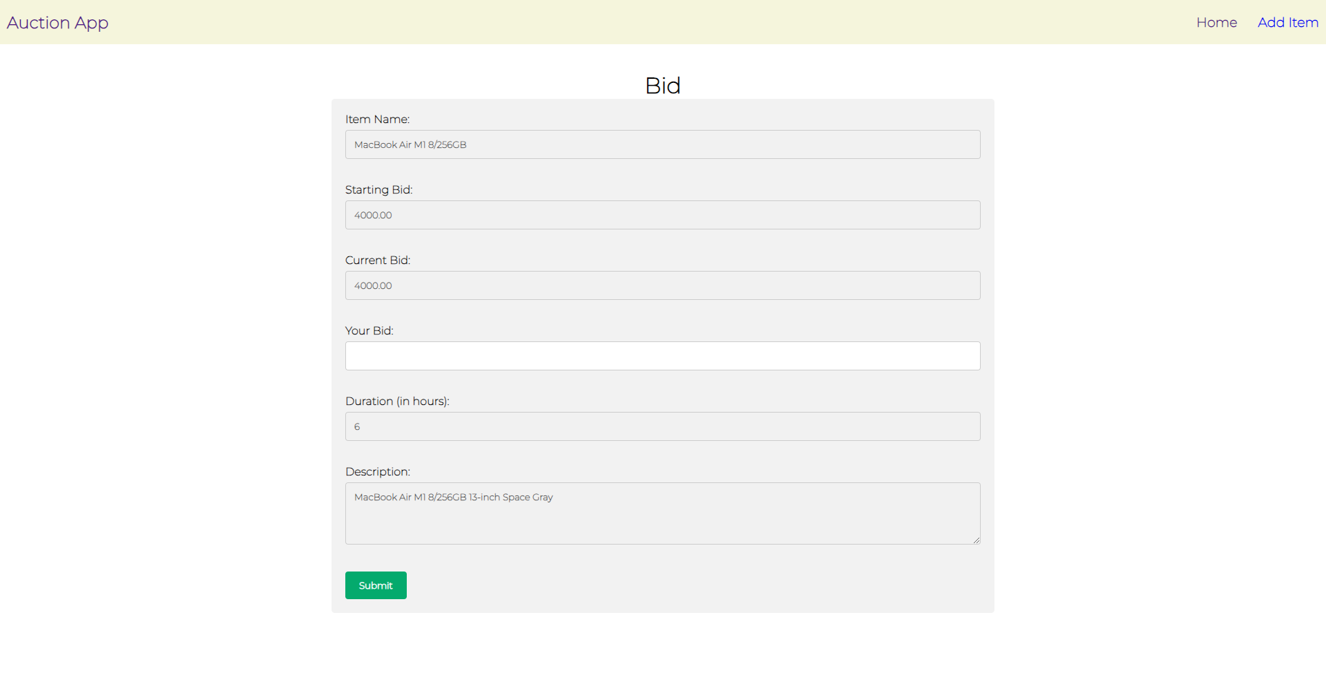Click the 'Starting Bid:' label

378,190
